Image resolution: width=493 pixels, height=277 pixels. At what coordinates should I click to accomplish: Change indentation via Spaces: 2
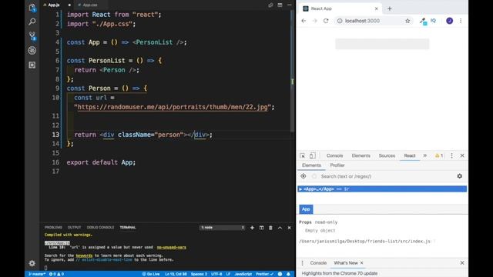[199, 274]
